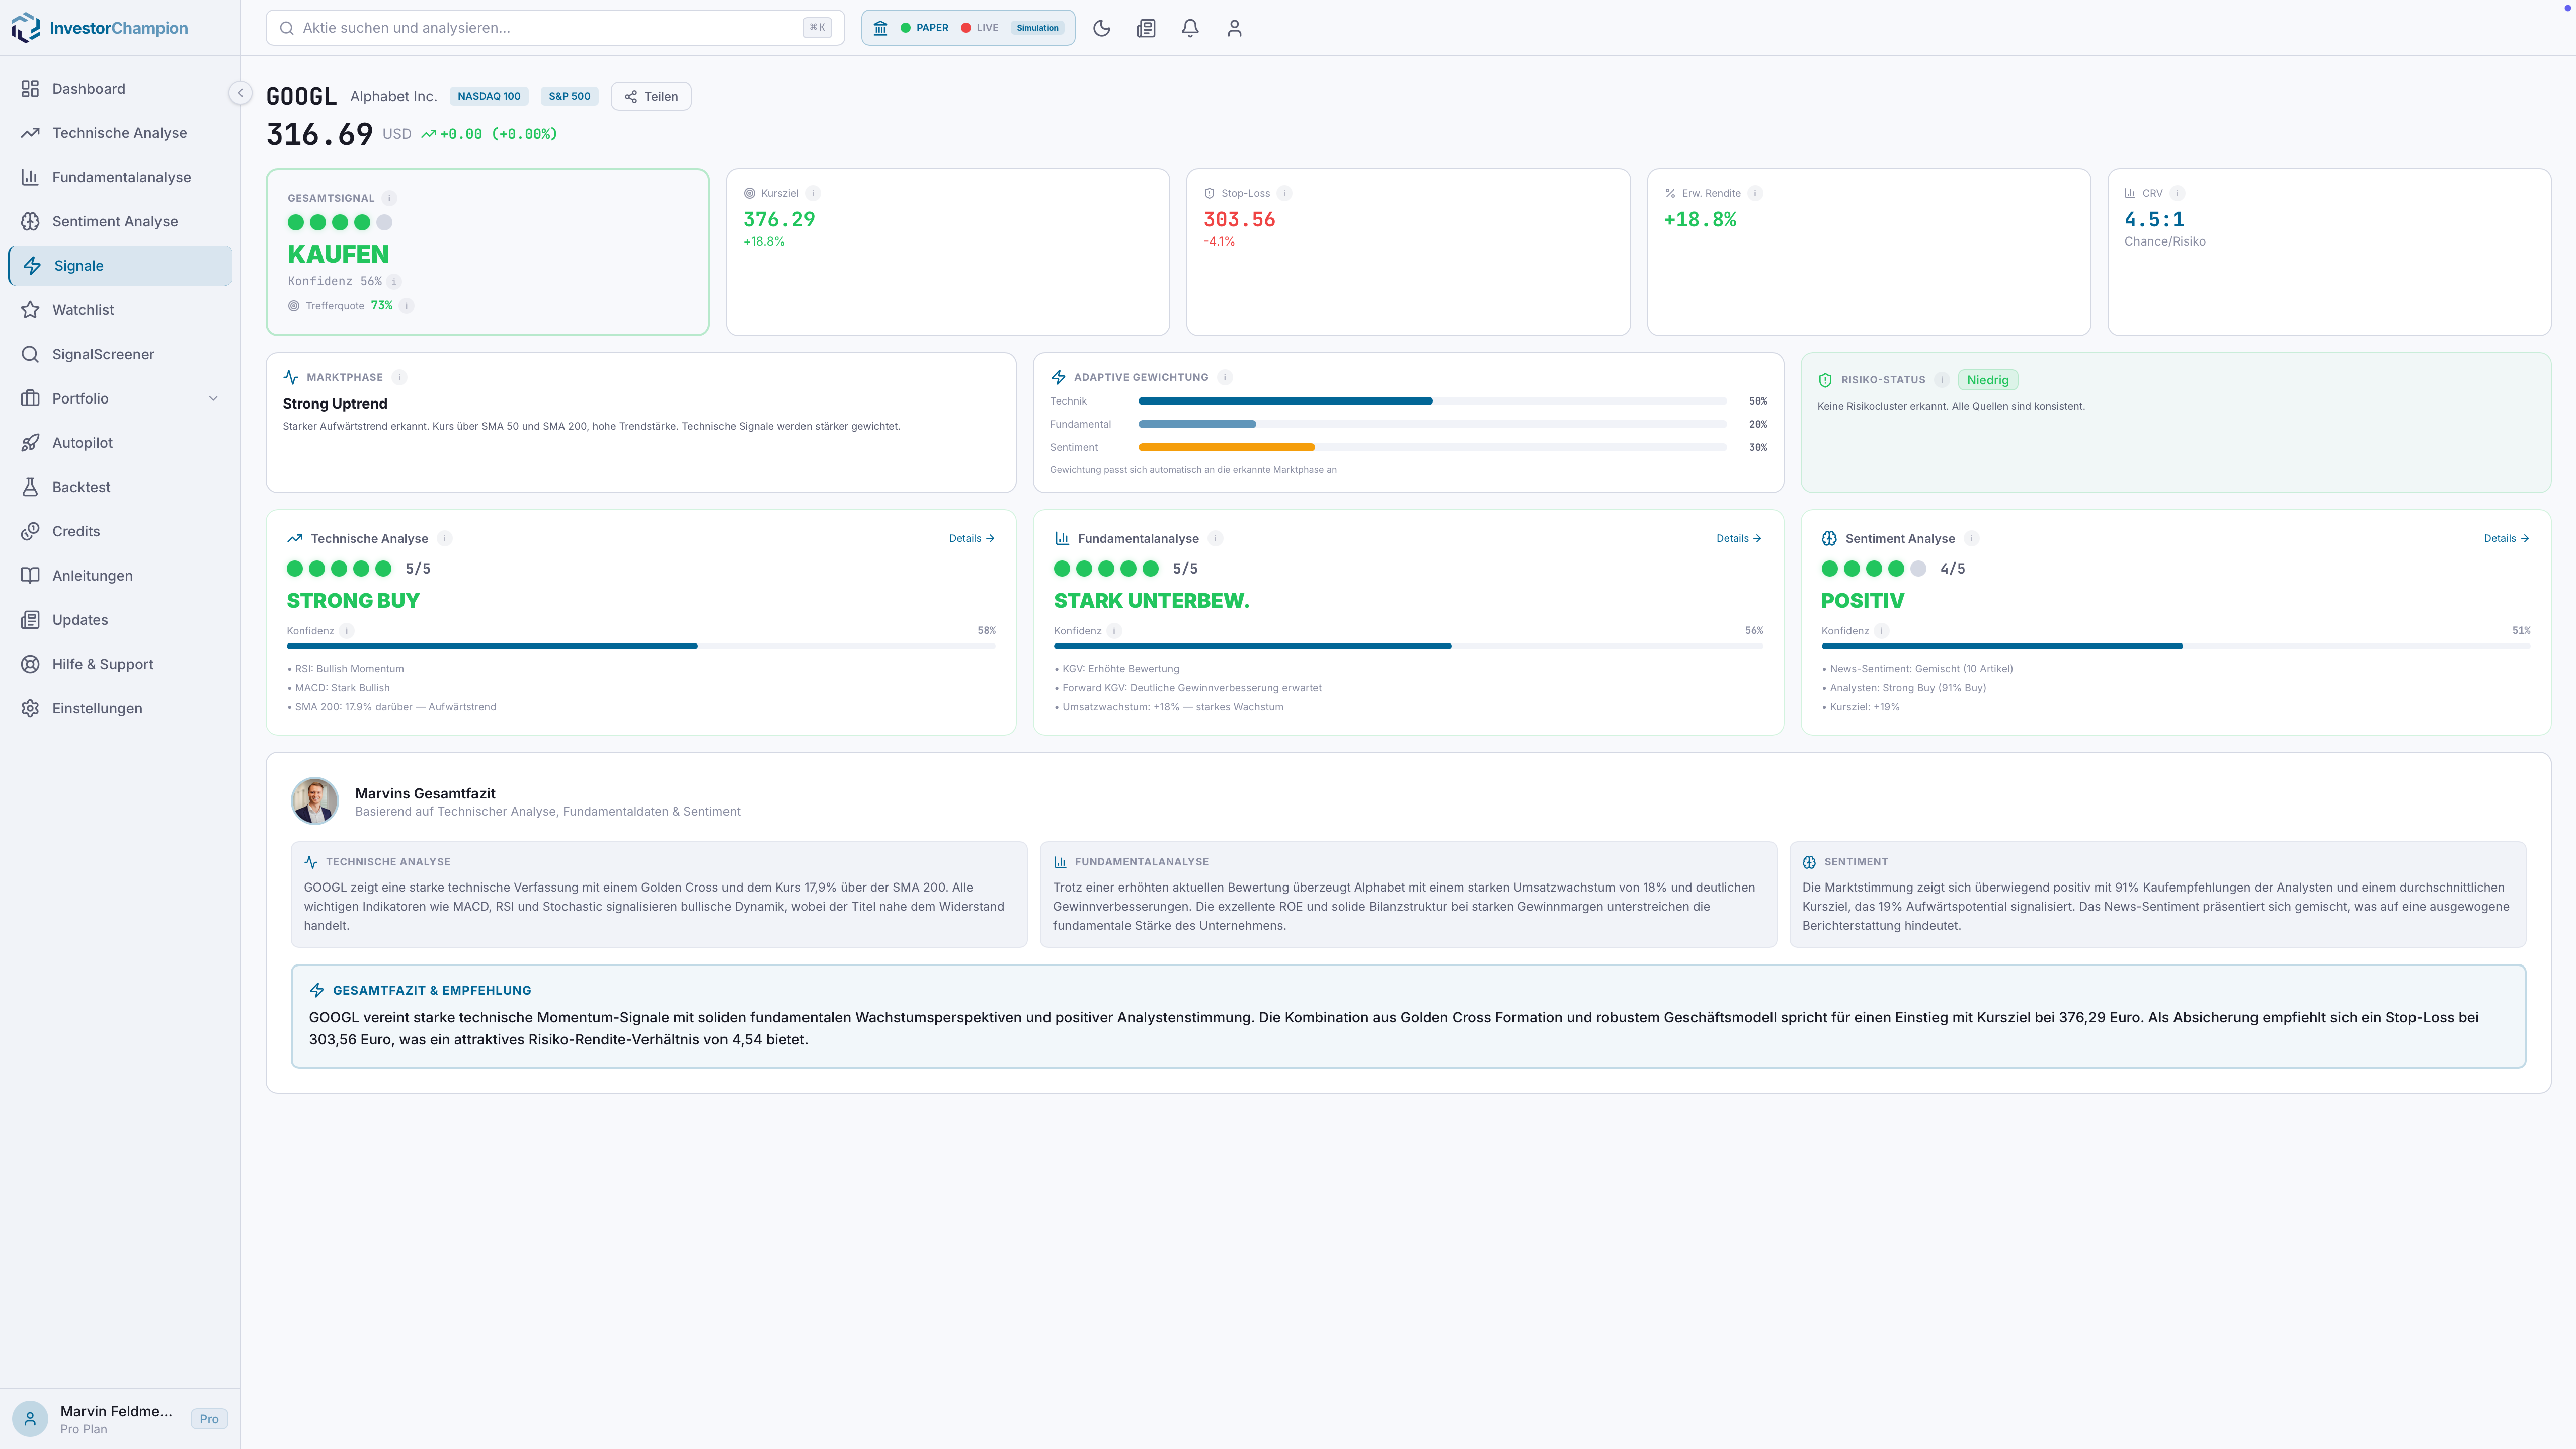Open Details of the Fundamentalanalyse card

click(x=1738, y=537)
